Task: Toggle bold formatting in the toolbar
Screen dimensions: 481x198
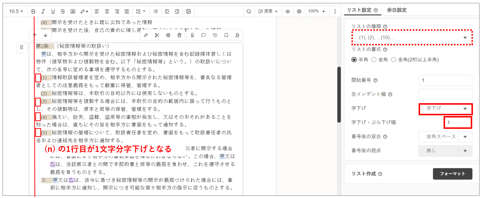Action: [33, 11]
